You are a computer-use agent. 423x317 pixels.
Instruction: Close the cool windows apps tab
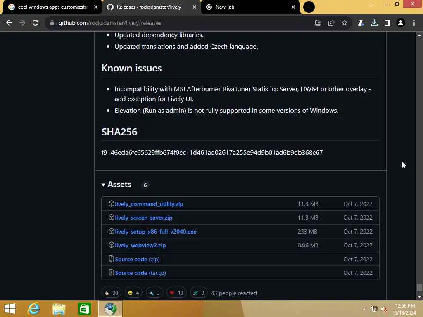tap(96, 7)
